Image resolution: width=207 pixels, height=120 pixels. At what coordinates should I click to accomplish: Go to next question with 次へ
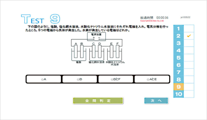[x=156, y=101]
